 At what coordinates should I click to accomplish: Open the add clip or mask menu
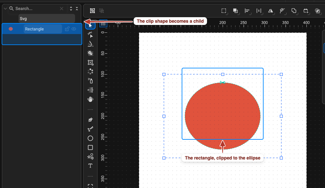point(306,11)
